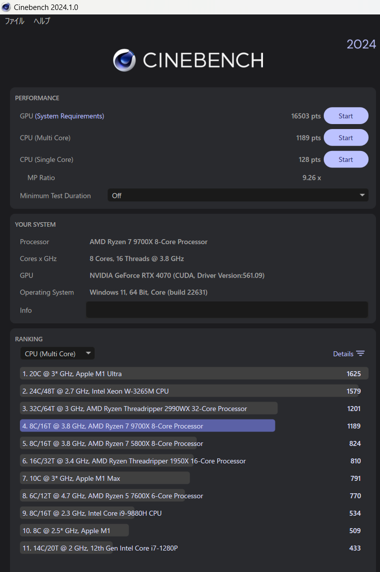Open the System Requirements link

69,116
